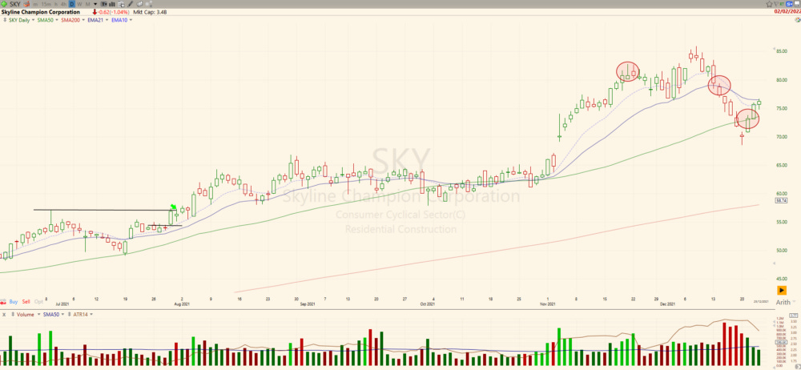Toggle the Arith scale label
801x370 pixels.
click(783, 302)
